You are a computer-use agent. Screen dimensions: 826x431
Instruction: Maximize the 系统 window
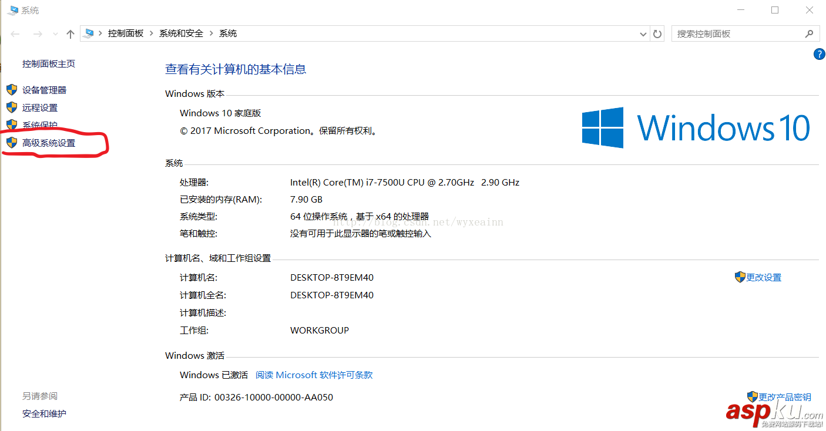(775, 10)
